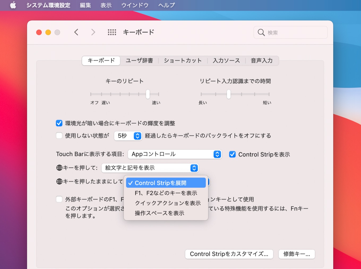361x269 pixels.
Task: Switch to the 入力ソース tab
Action: click(226, 60)
